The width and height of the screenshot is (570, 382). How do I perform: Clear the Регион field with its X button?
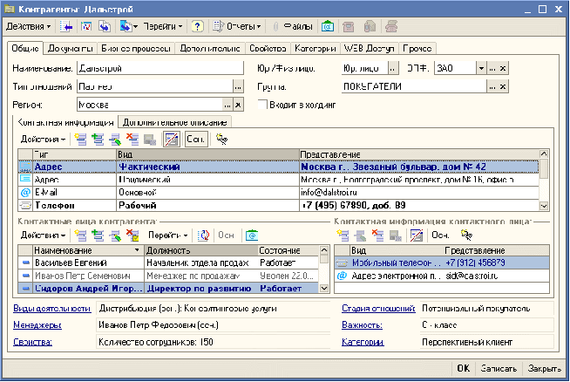click(238, 105)
